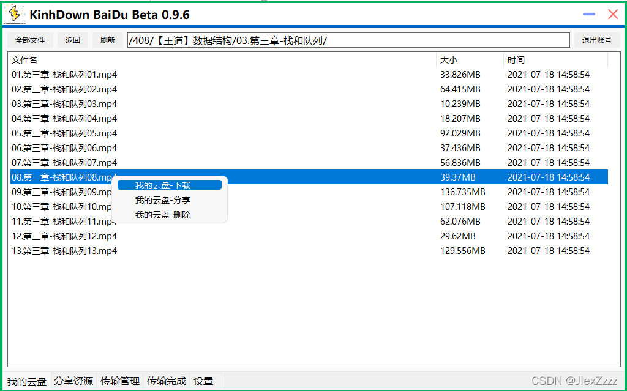Click the KinhDown lightning logo icon

click(x=15, y=14)
